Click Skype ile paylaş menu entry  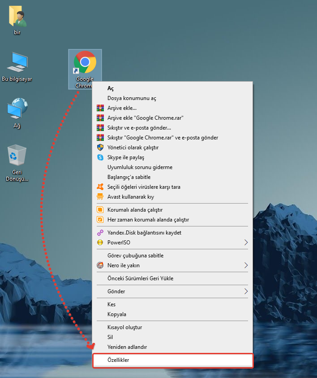click(125, 157)
